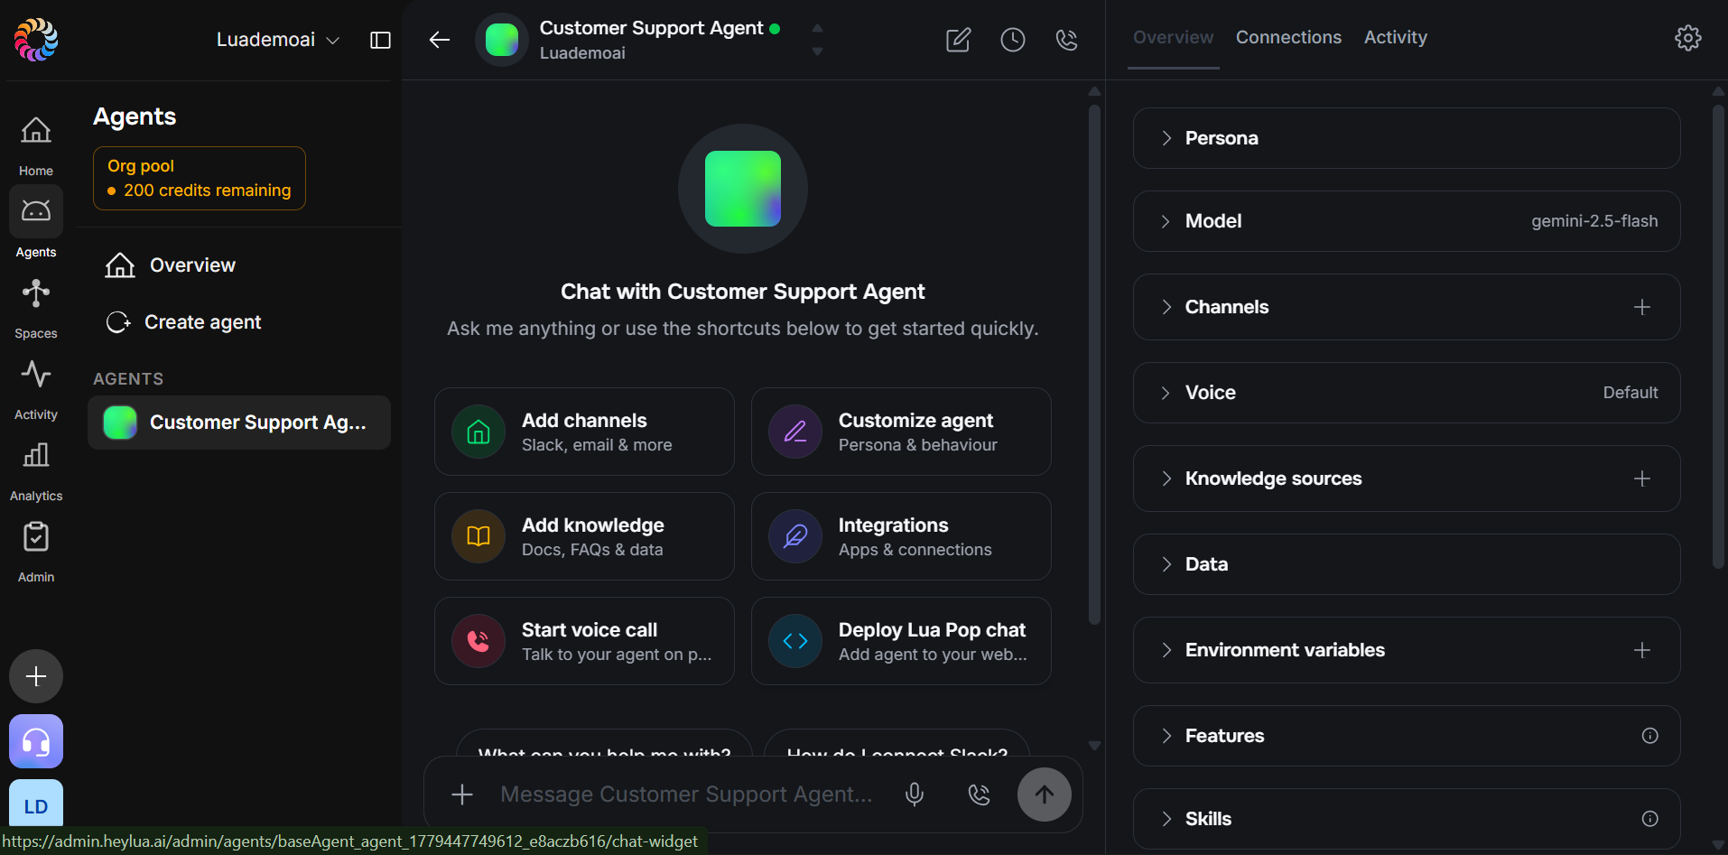
Task: Click the Add channels shortcut card
Action: pos(584,432)
